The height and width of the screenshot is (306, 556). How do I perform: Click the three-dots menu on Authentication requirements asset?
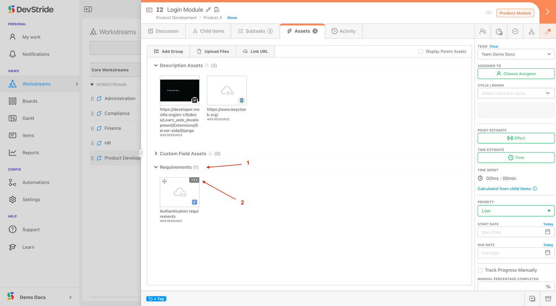(x=194, y=180)
